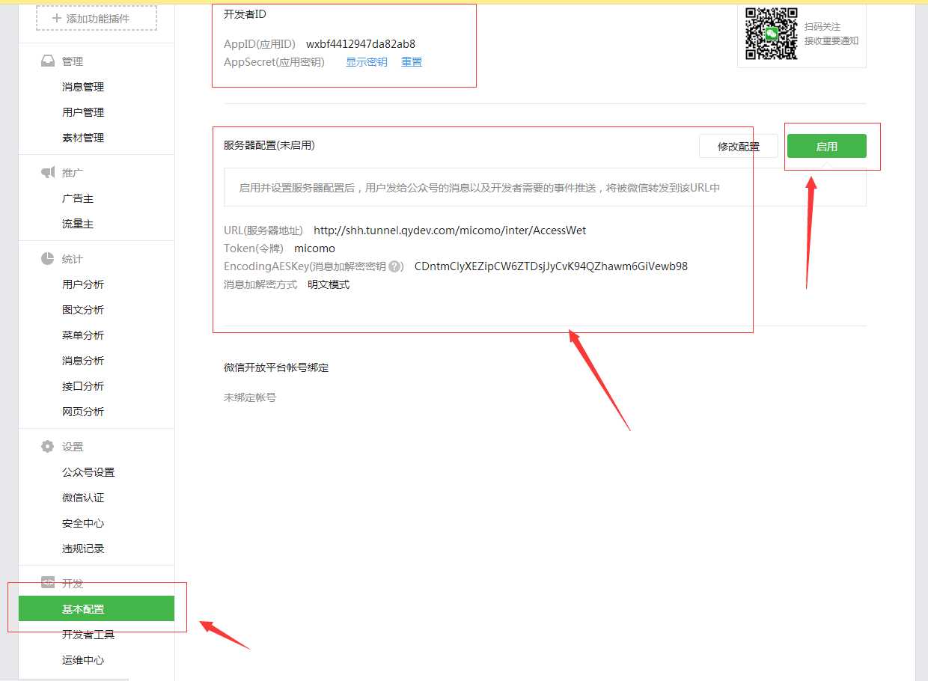The image size is (928, 681).
Task: Open 流量主 in sidebar
Action: [x=78, y=224]
